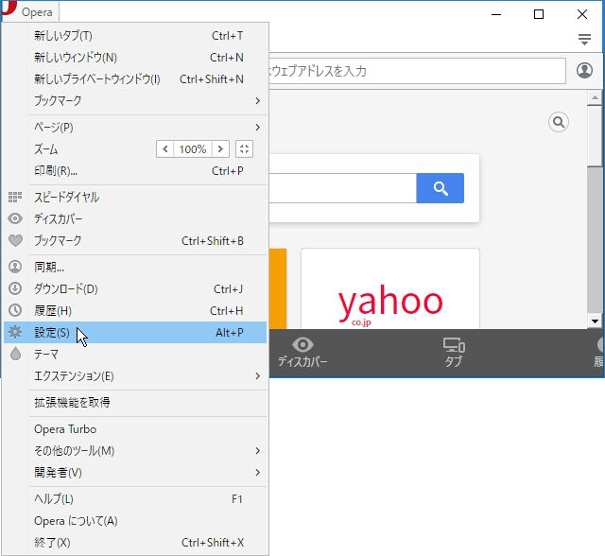Click the speed dial search input box

tap(342, 188)
